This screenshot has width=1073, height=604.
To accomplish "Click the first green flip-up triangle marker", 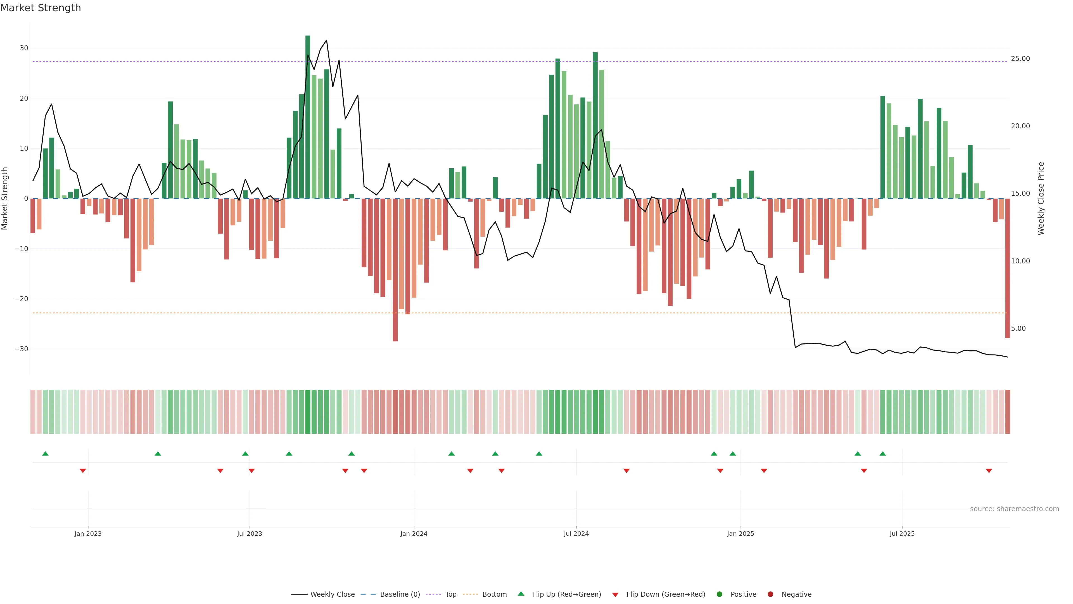I will click(x=45, y=454).
